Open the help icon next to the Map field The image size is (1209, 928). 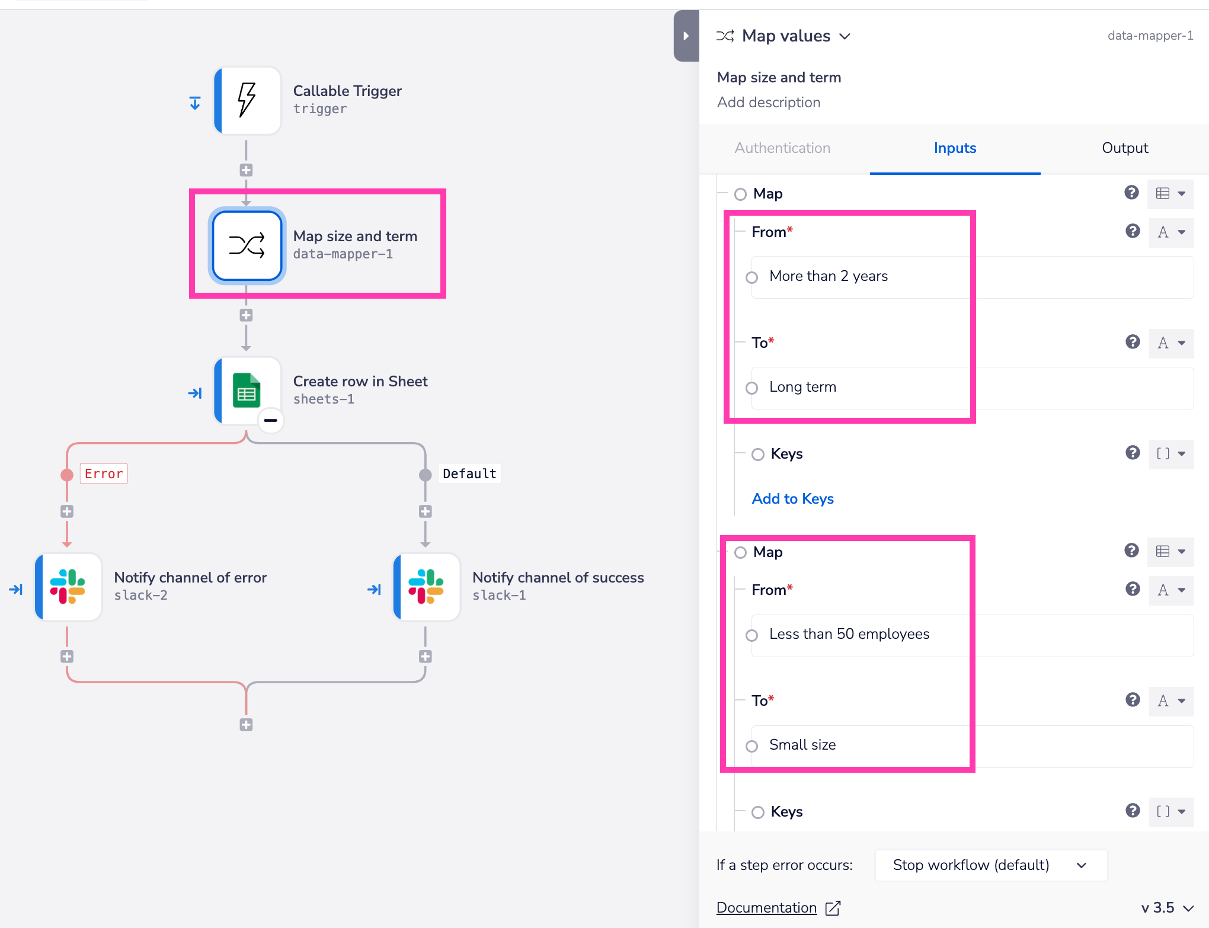1131,193
